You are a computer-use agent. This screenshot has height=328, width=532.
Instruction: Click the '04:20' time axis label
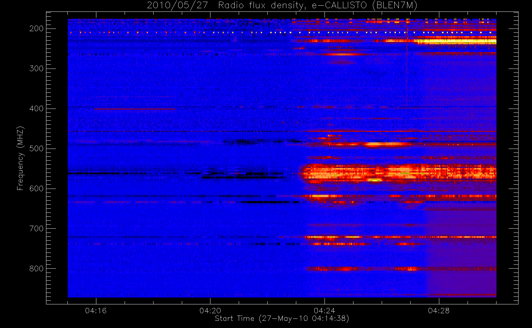pyautogui.click(x=210, y=311)
